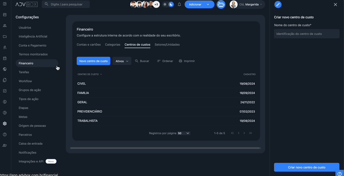Select dark mode moon toggle

pos(171,4)
